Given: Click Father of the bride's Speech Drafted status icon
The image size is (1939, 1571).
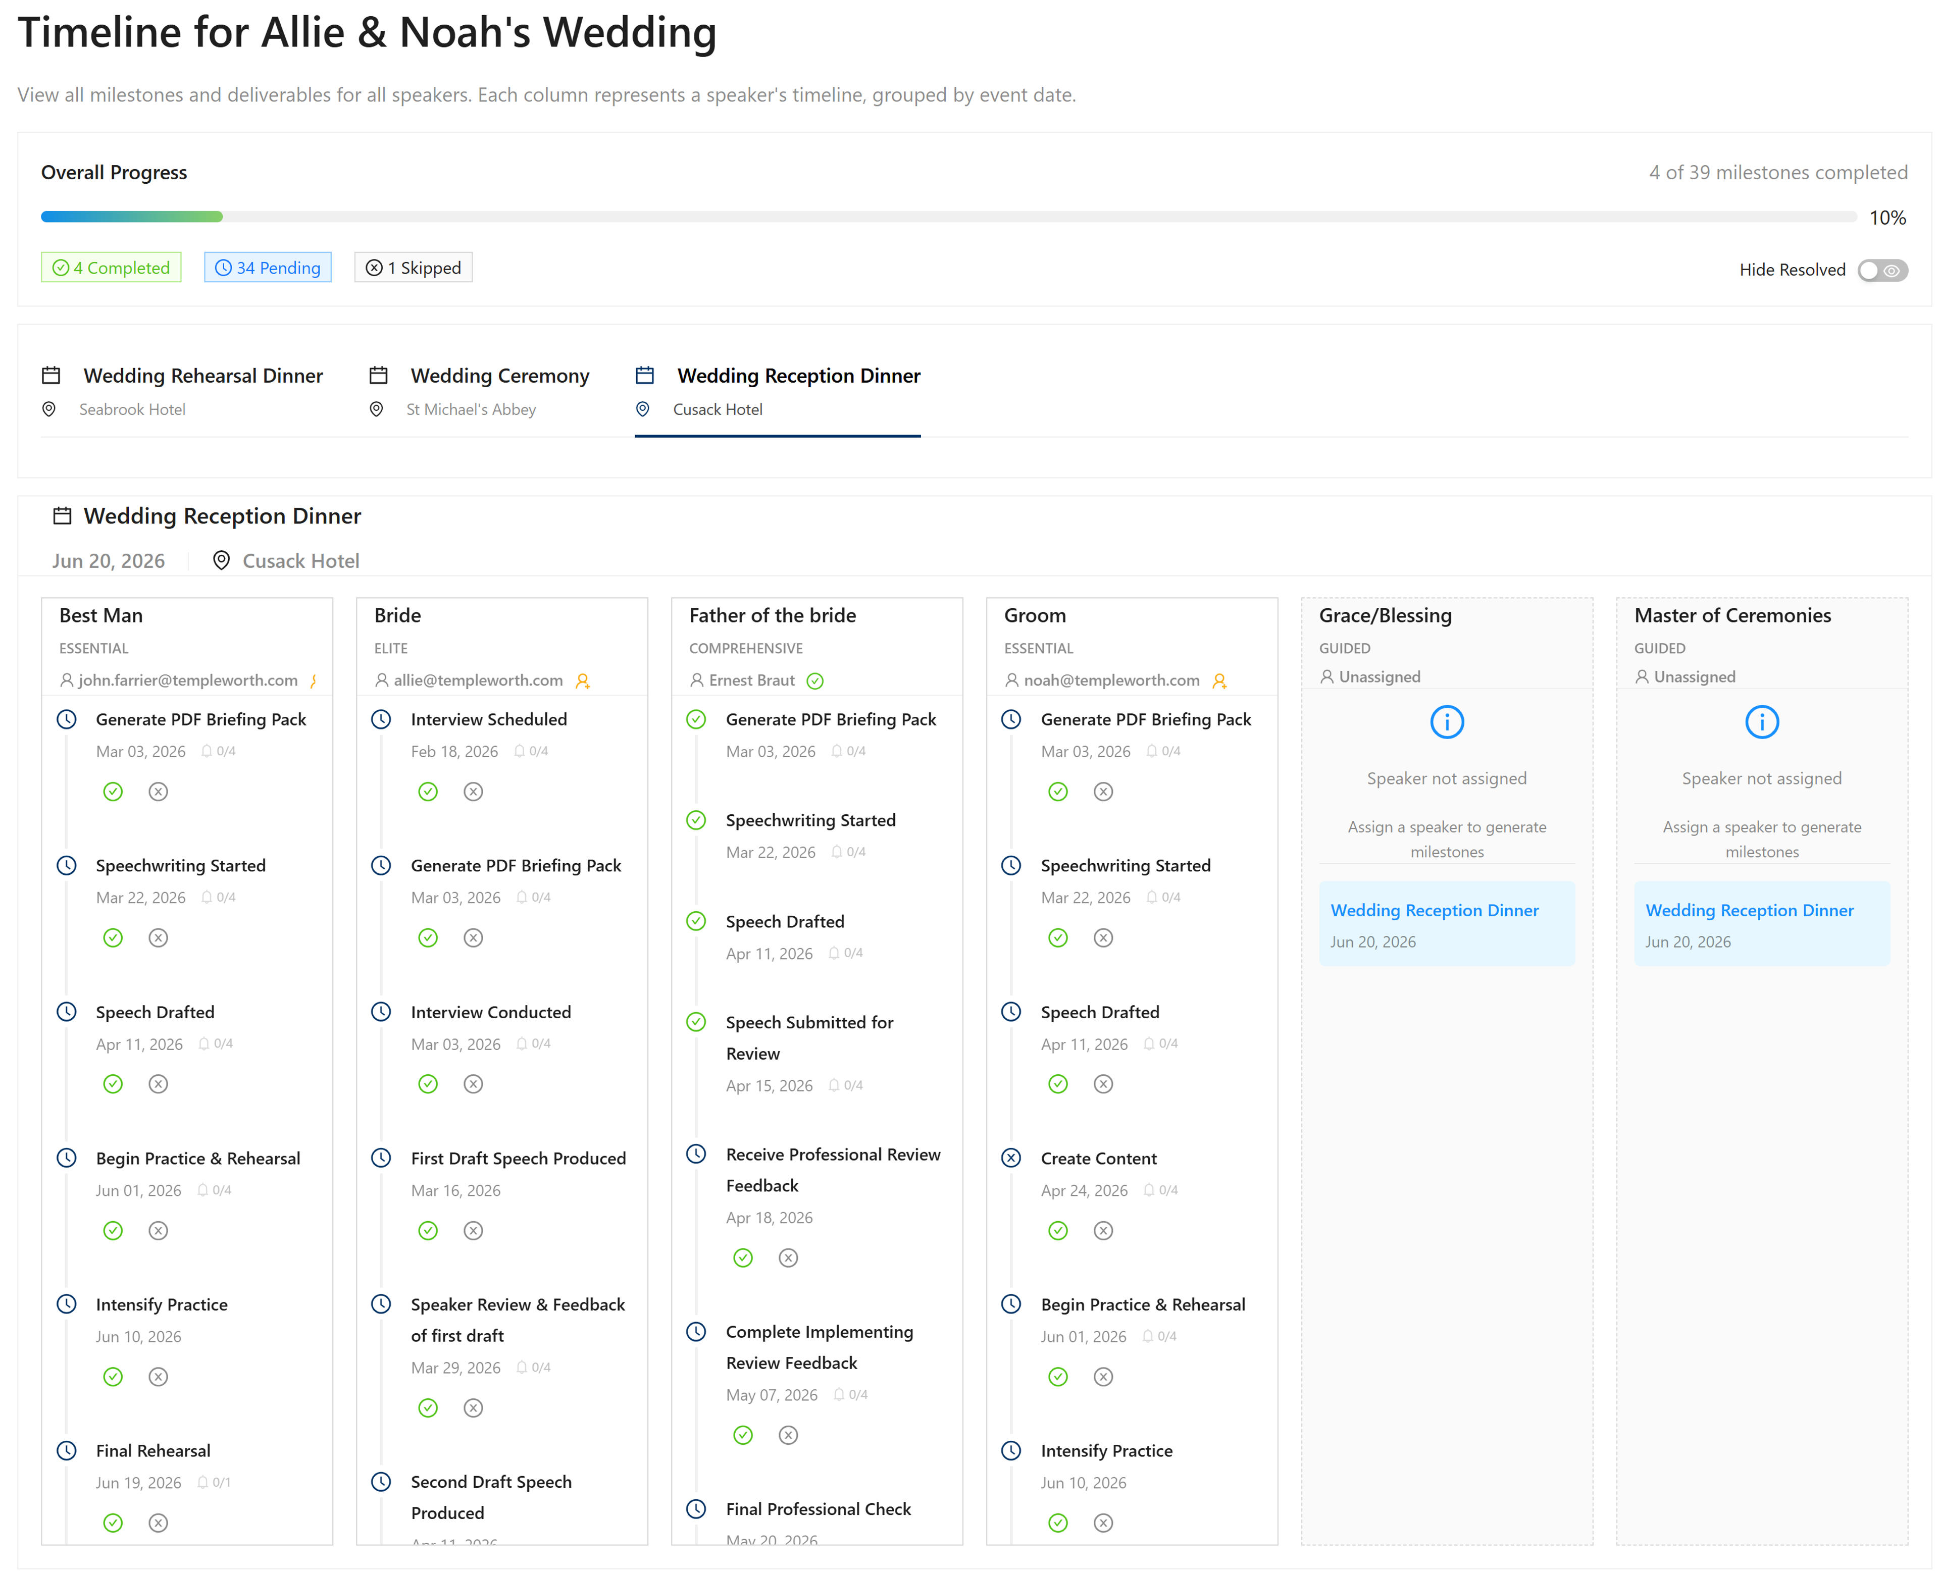Looking at the screenshot, I should (x=696, y=921).
